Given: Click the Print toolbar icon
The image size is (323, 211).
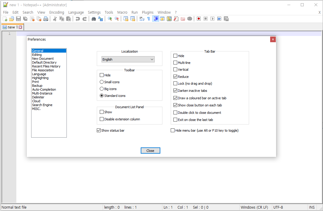Looking at the screenshot, I should click(46, 19).
